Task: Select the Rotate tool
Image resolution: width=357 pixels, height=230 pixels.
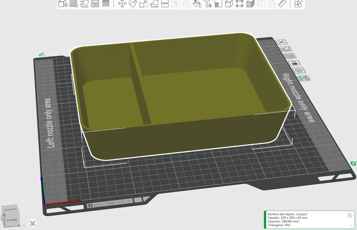Action: 133,5
